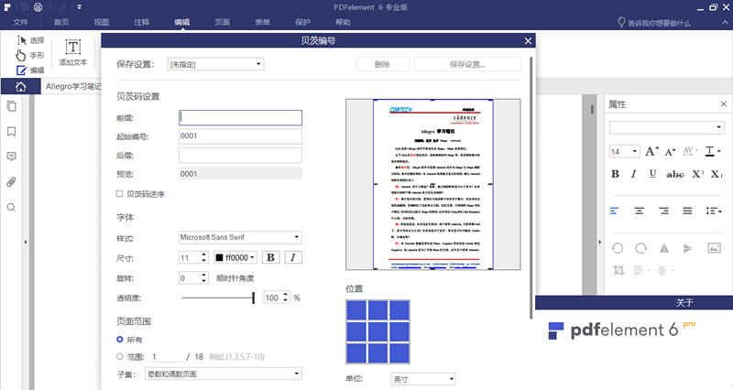Screen dimensions: 733x390
Task: Apply subscript formatting
Action: [717, 174]
